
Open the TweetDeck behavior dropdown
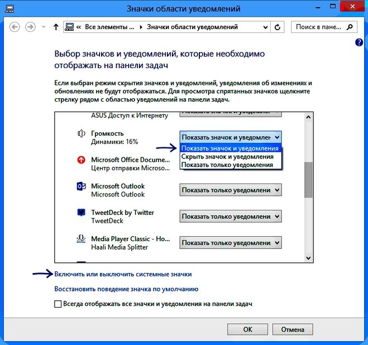230,217
